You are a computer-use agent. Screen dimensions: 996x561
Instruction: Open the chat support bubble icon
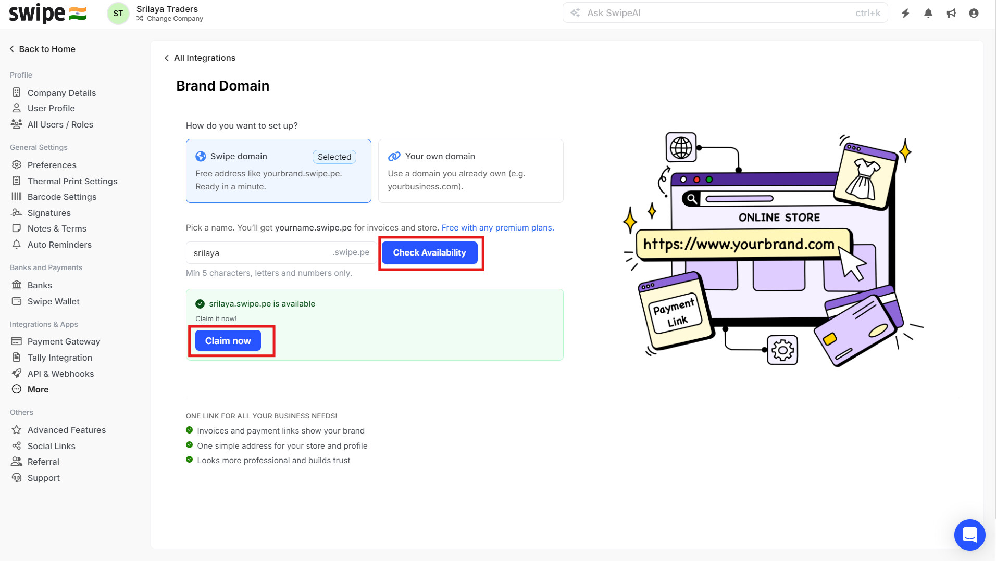[x=969, y=534]
